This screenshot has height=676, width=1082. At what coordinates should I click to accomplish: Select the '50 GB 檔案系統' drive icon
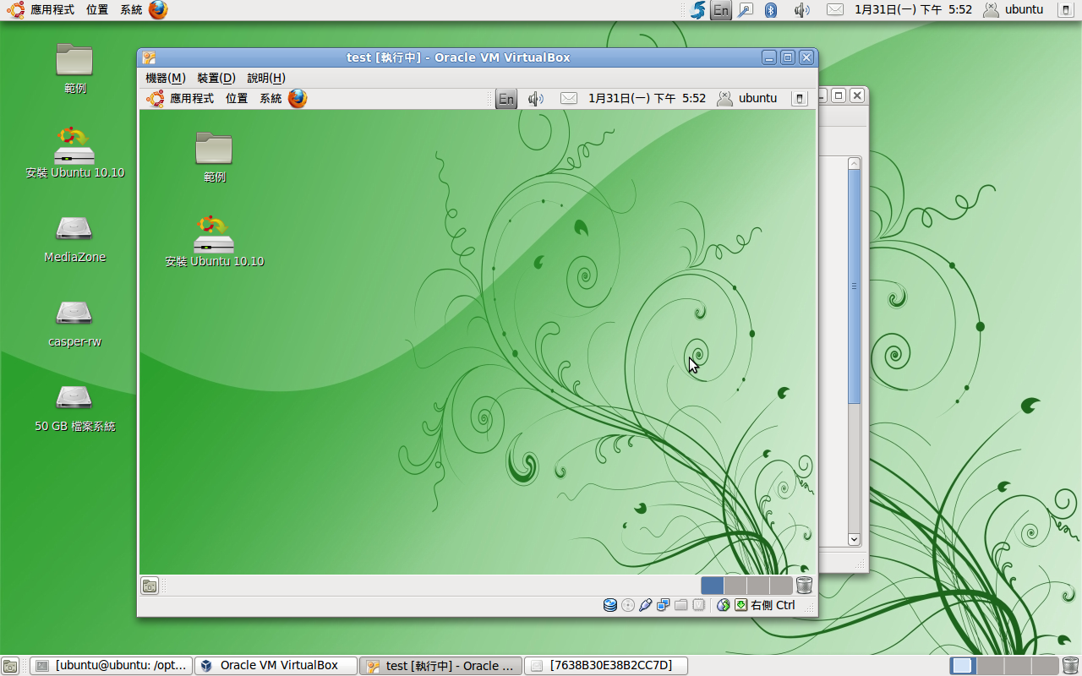pyautogui.click(x=75, y=408)
